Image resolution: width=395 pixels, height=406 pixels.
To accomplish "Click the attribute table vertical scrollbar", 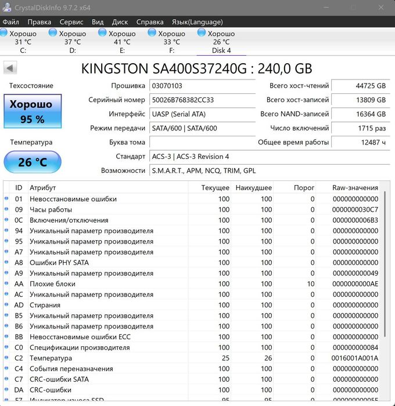I will click(385, 264).
